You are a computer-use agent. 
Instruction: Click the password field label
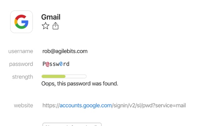21,64
